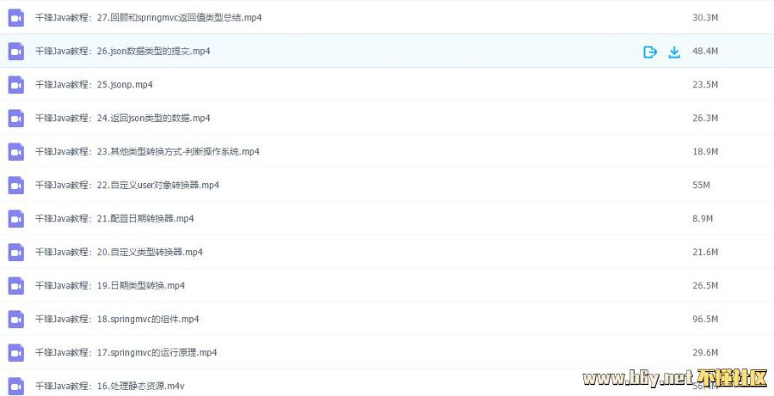
Task: Click the 21.6M size value
Action: pos(705,252)
